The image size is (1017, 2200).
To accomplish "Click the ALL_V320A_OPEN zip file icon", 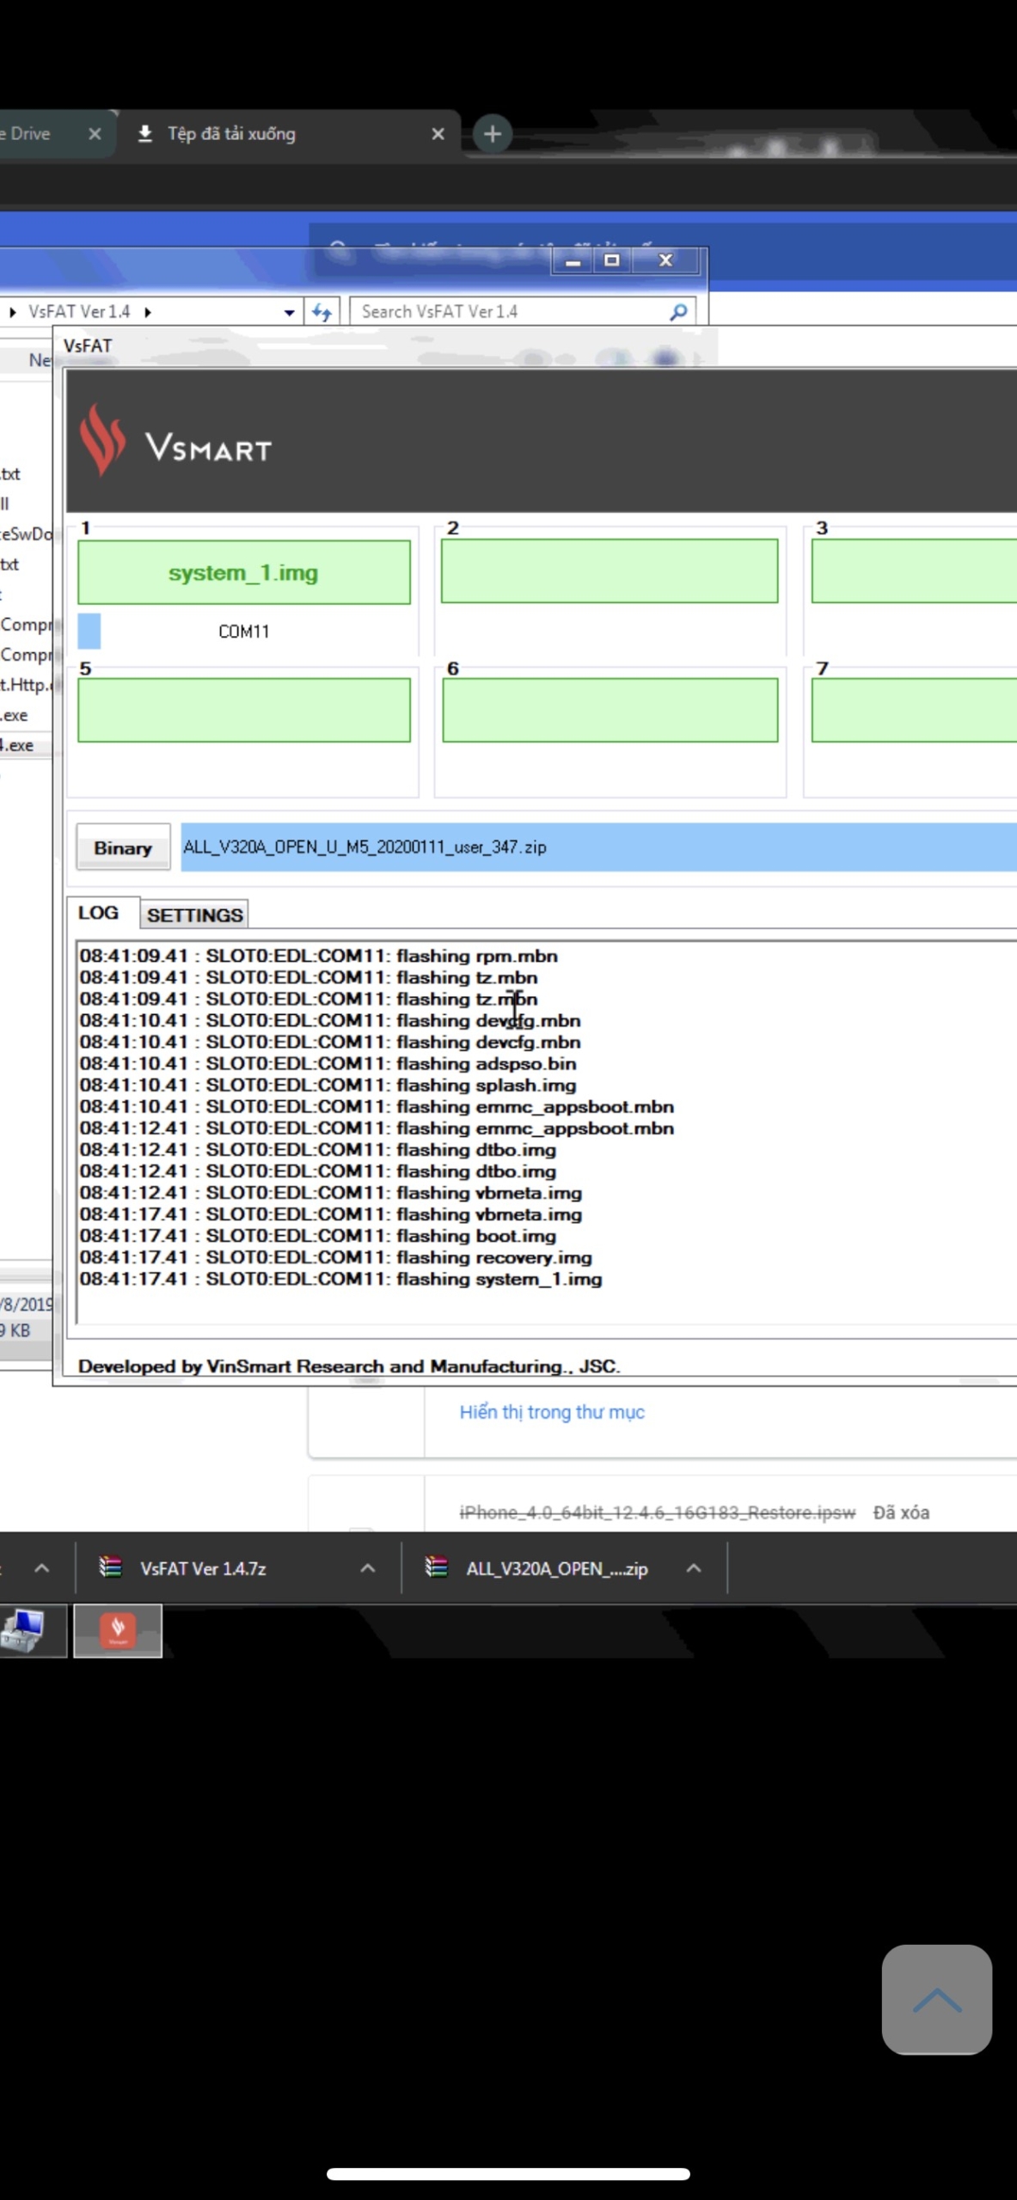I will click(437, 1568).
